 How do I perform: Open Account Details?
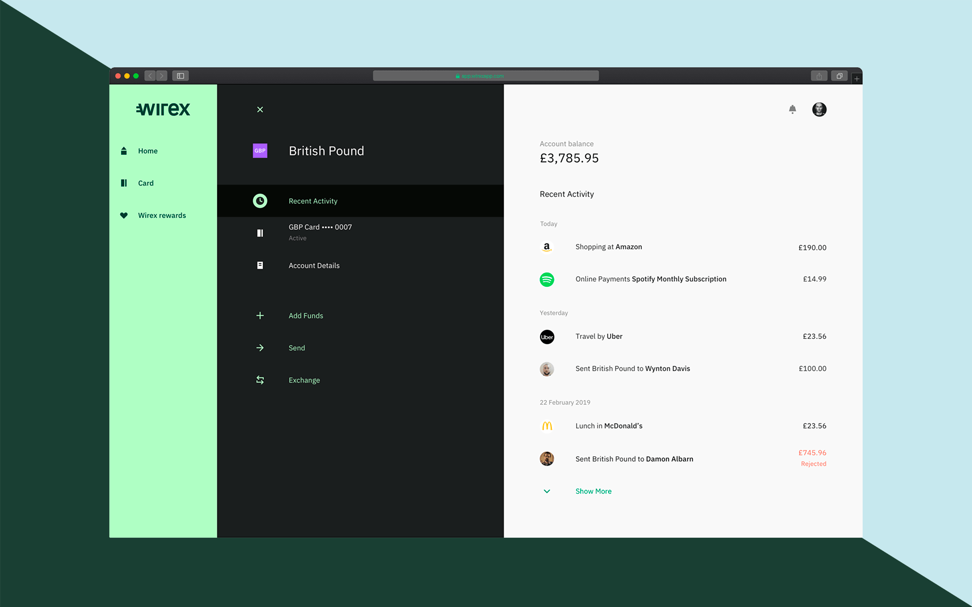[314, 266]
